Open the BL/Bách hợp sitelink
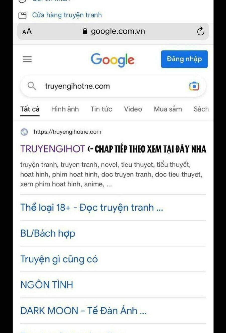 (x=48, y=234)
